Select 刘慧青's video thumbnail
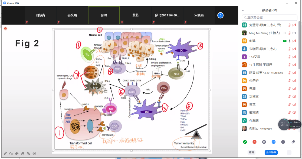The height and width of the screenshot is (159, 302). (x=40, y=15)
